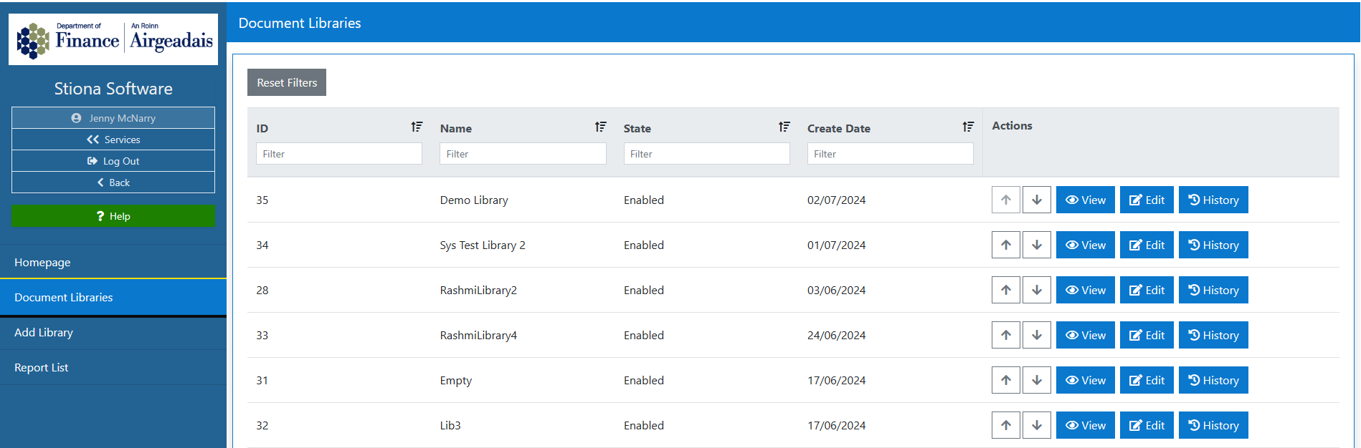The image size is (1361, 448).
Task: View the Demo Library
Action: (1086, 200)
